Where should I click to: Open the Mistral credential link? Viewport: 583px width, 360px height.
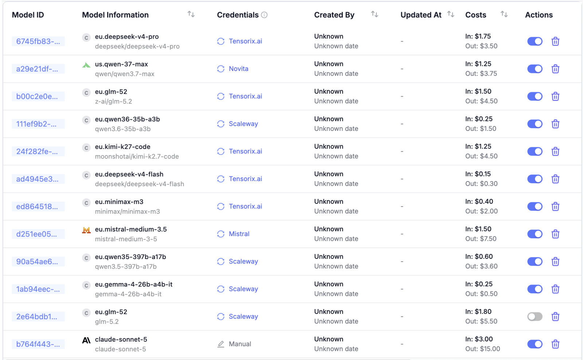(x=239, y=234)
